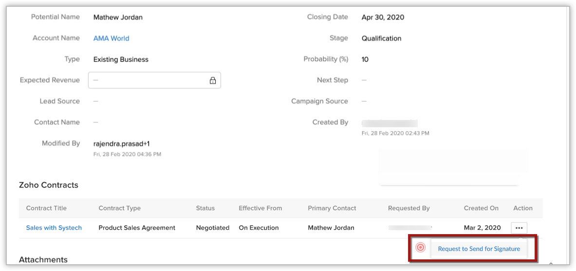Viewport: 576px width, 271px height.
Task: Click the Closing Date value Apr 30, 2020
Action: [x=383, y=17]
